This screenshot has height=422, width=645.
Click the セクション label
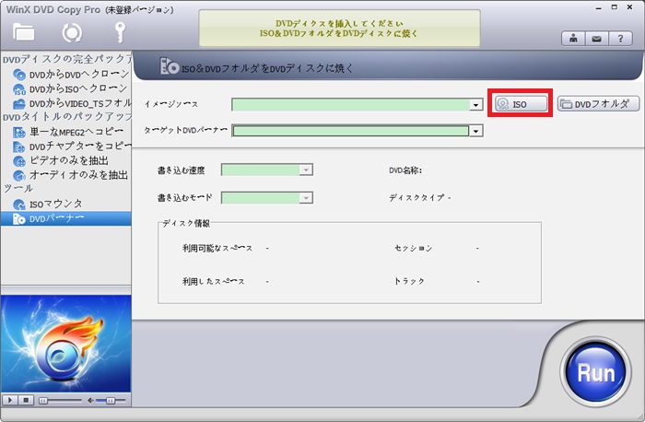point(414,248)
